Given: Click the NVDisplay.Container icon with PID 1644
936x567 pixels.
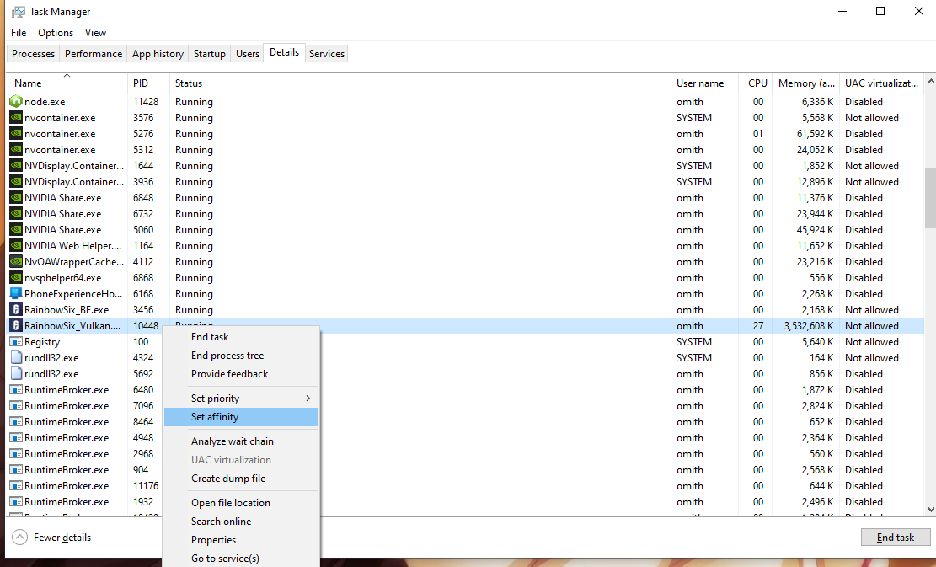Looking at the screenshot, I should click(16, 165).
